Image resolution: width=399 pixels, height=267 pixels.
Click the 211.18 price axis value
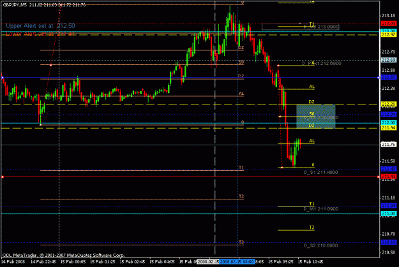click(389, 198)
